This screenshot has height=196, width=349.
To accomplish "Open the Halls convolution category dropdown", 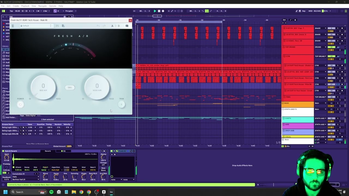I will (25, 177).
